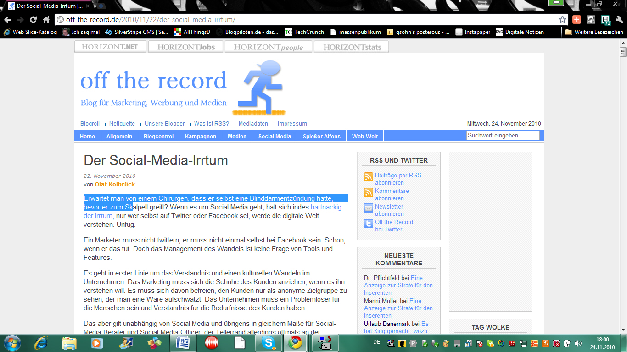Open the HORIZONTJobs tab

186,47
